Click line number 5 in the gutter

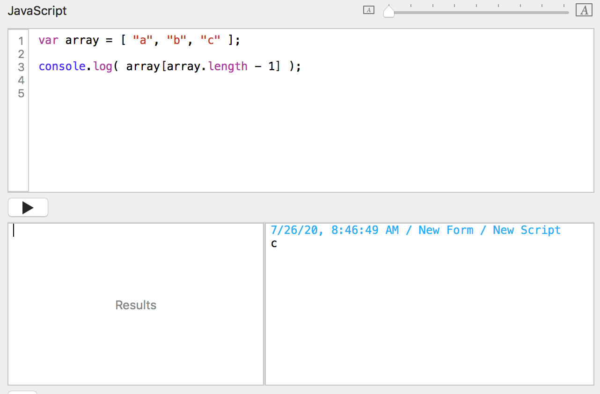(x=21, y=94)
